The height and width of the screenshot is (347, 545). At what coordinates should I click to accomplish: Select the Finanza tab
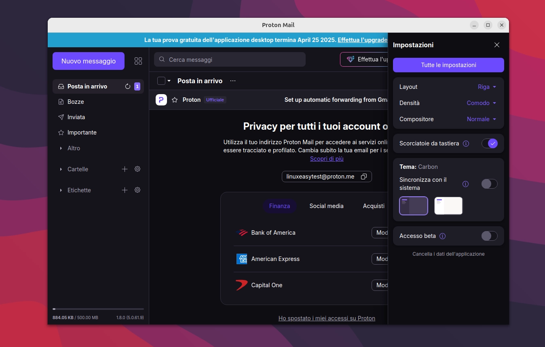click(x=279, y=206)
